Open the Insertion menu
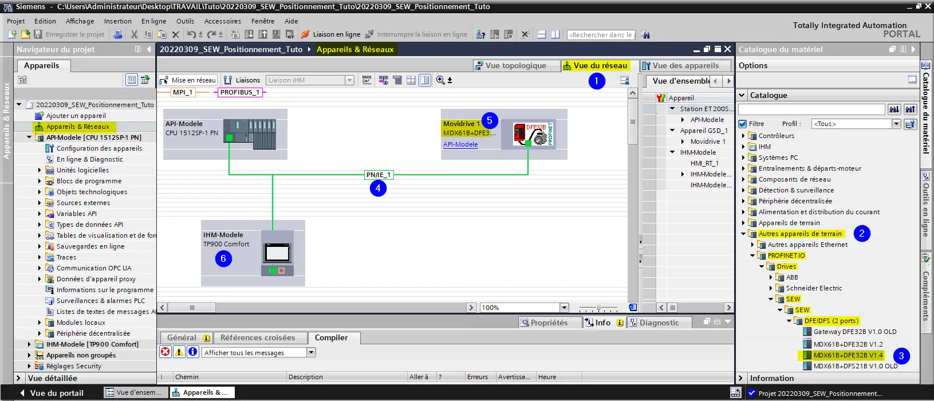This screenshot has width=934, height=401. (118, 21)
